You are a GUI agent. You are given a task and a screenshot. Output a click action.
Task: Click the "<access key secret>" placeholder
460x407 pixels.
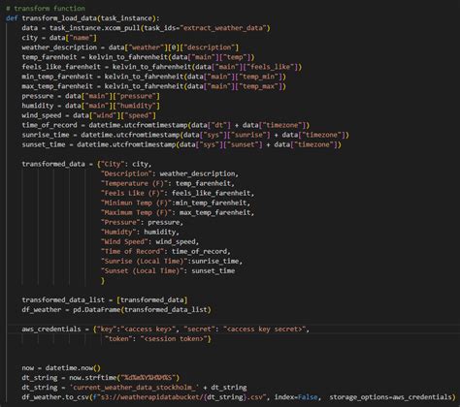(264, 329)
